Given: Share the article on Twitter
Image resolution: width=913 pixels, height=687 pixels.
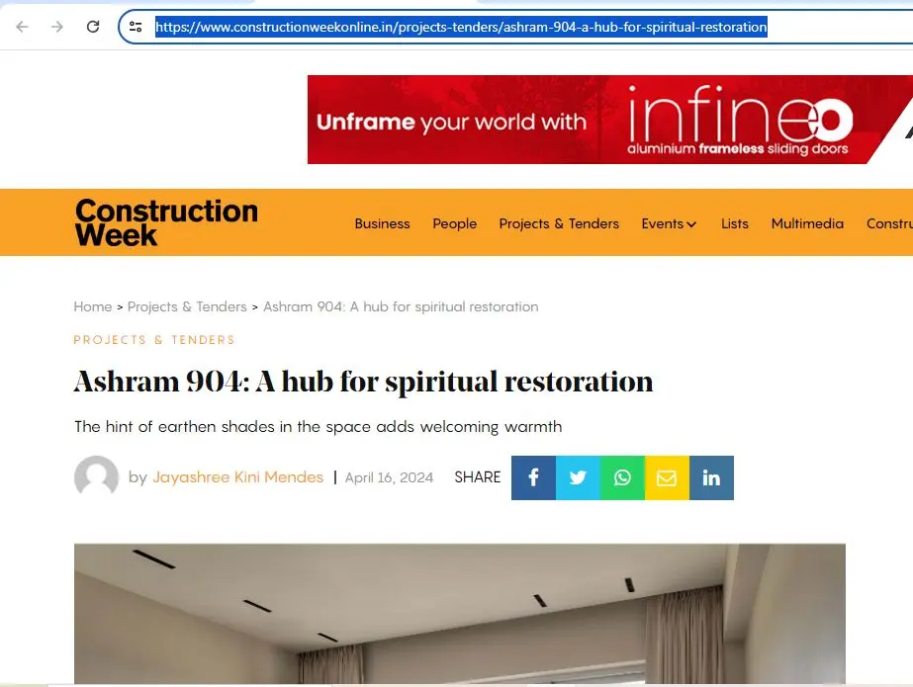Looking at the screenshot, I should pyautogui.click(x=578, y=477).
